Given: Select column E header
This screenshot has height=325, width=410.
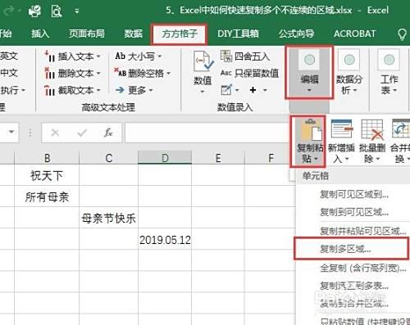Looking at the screenshot, I should coord(218,158).
